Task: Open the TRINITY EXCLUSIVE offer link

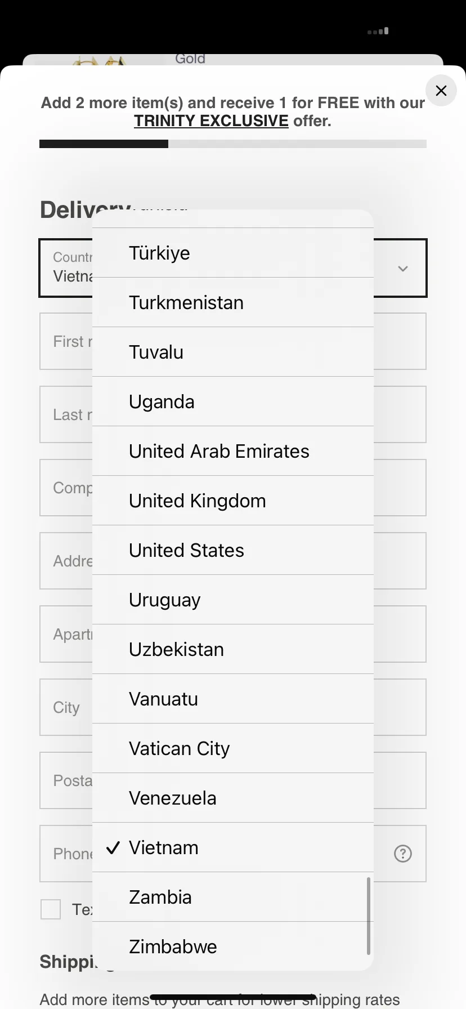Action: 211,121
